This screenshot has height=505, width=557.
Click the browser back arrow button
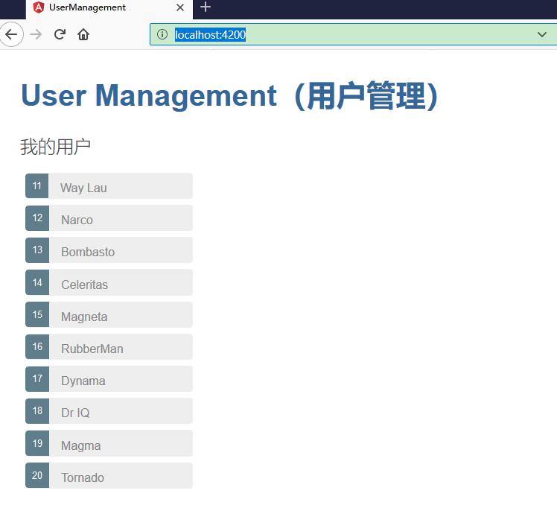point(11,34)
